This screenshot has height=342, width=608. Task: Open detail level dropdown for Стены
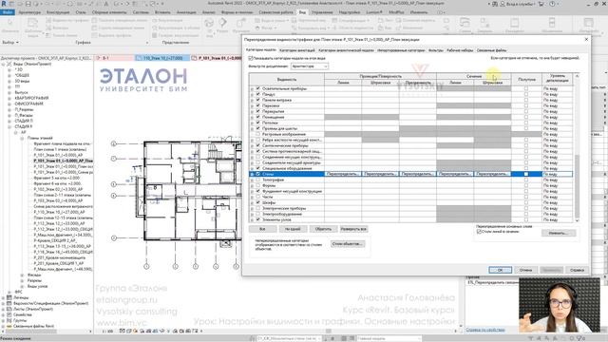(558, 174)
